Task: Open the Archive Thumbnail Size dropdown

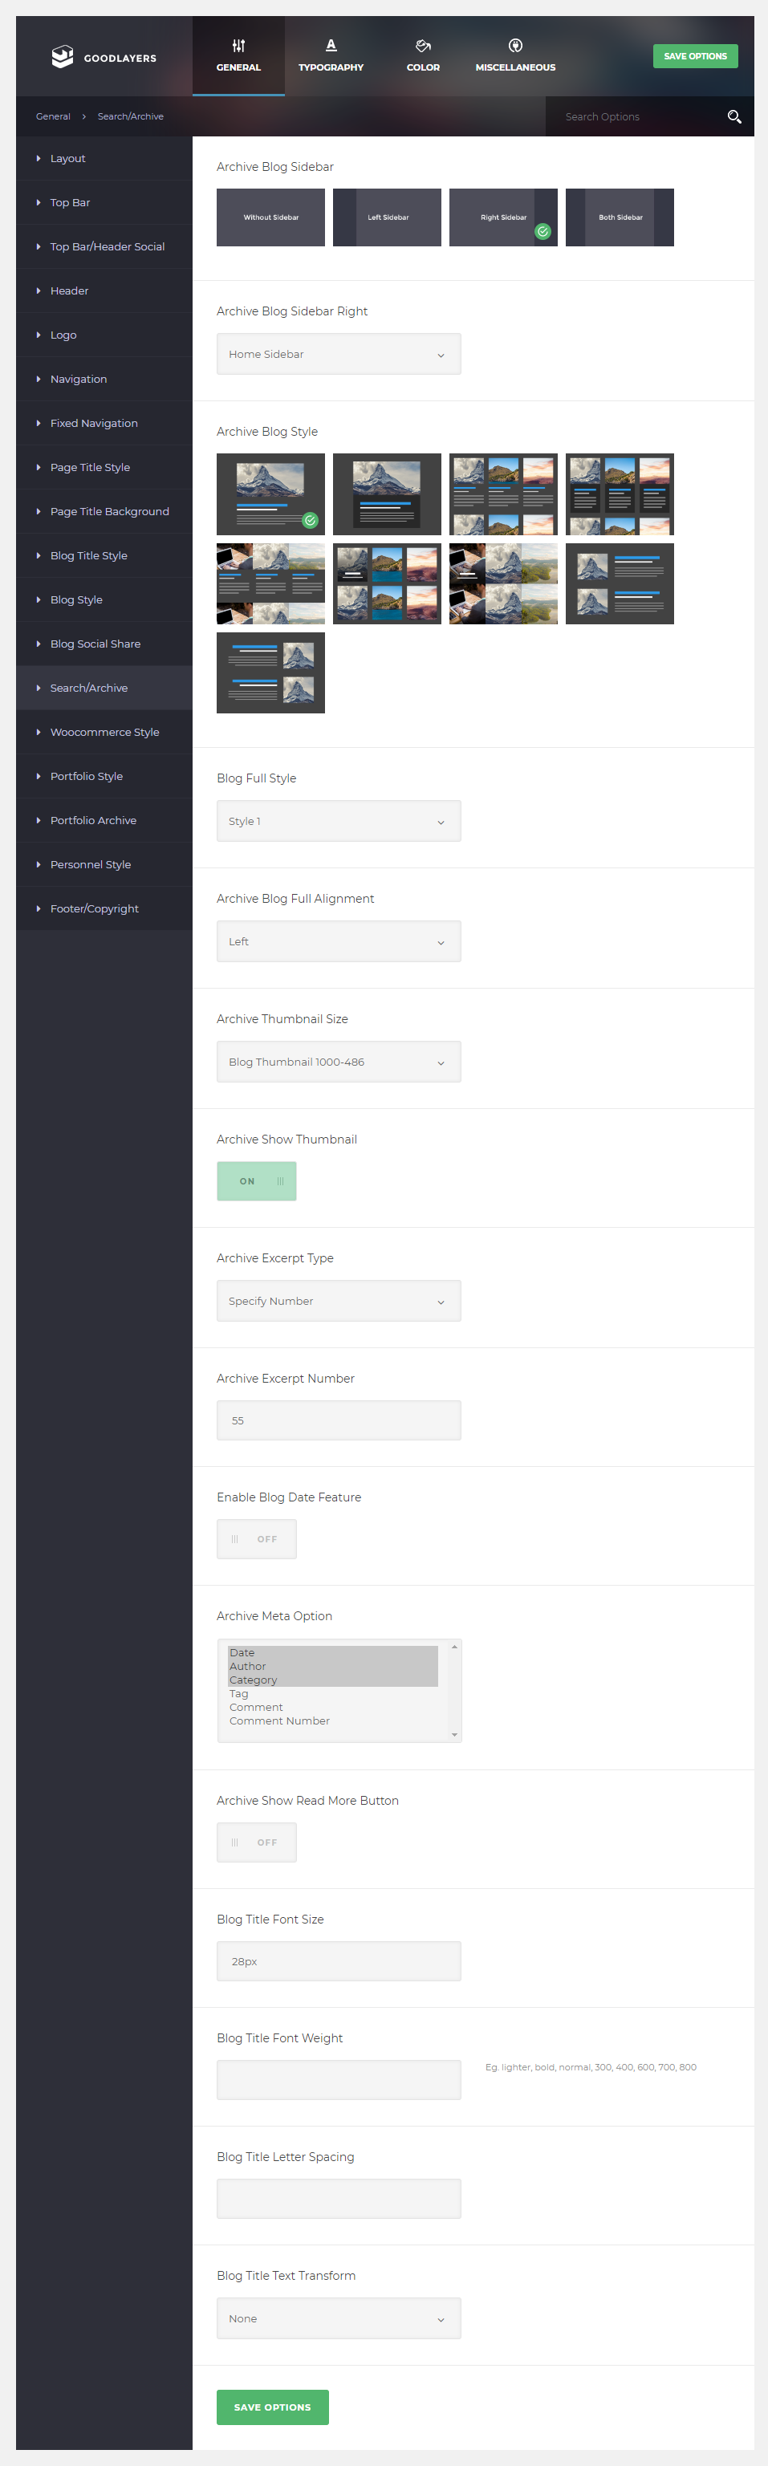Action: 338,1062
